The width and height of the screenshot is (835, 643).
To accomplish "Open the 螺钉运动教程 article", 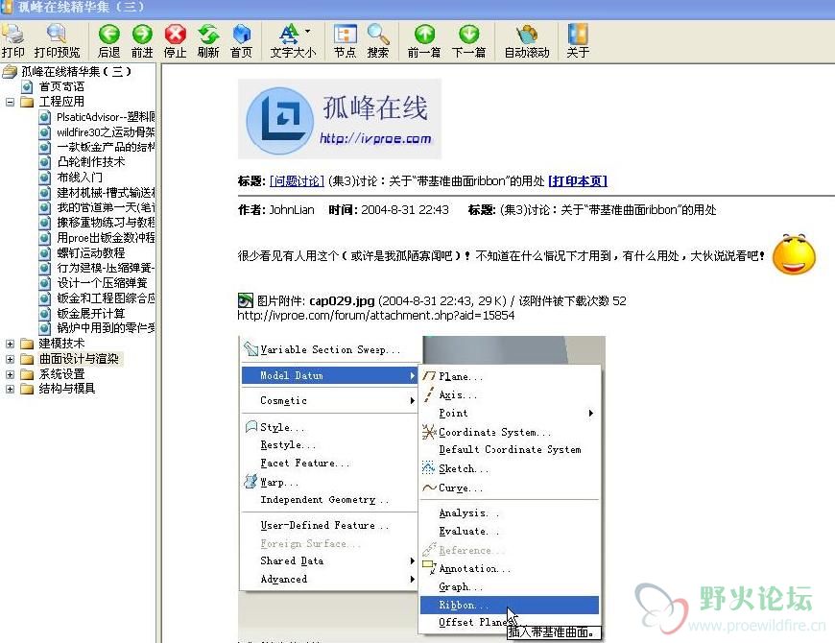I will 90,252.
